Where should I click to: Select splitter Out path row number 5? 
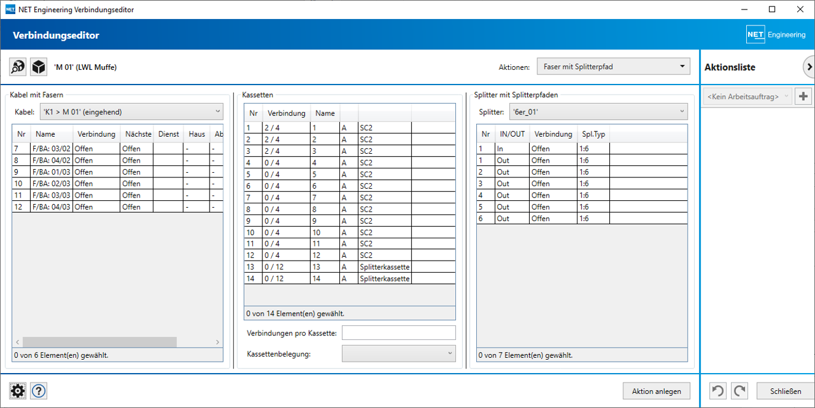[582, 207]
